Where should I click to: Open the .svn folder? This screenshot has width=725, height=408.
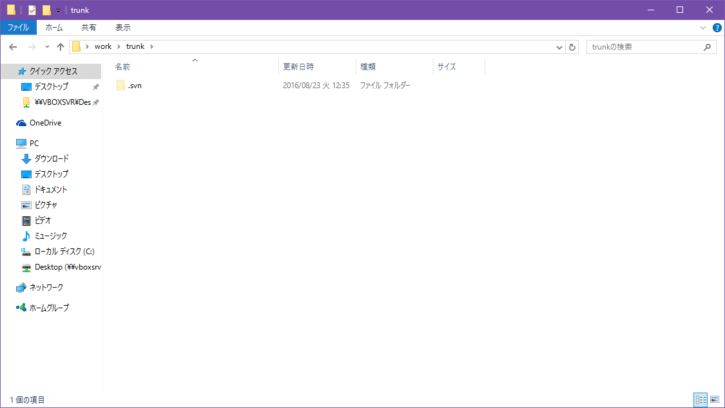click(x=134, y=85)
